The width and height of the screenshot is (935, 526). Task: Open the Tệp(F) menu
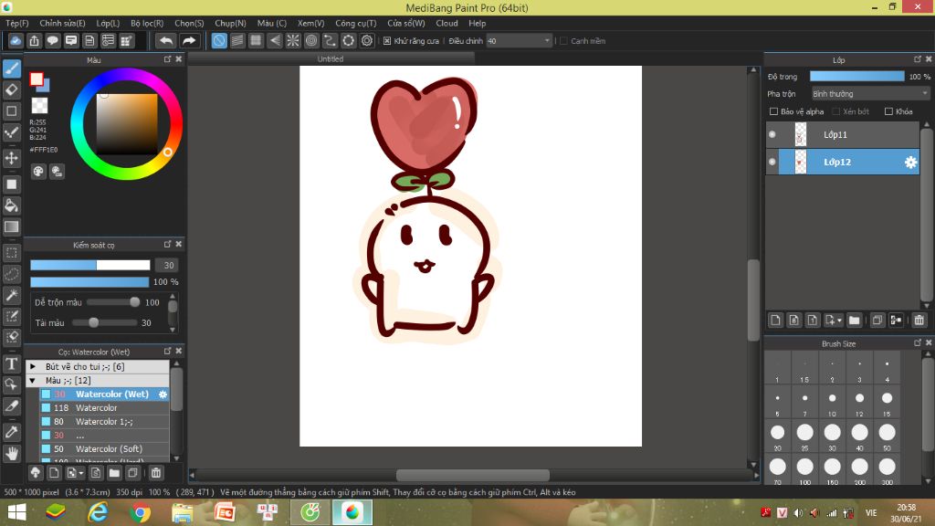coord(17,23)
